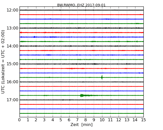Image resolution: width=163 pixels, height=130 pixels.
Task: Click the x-axis tick label 9
Action: (94, 120)
